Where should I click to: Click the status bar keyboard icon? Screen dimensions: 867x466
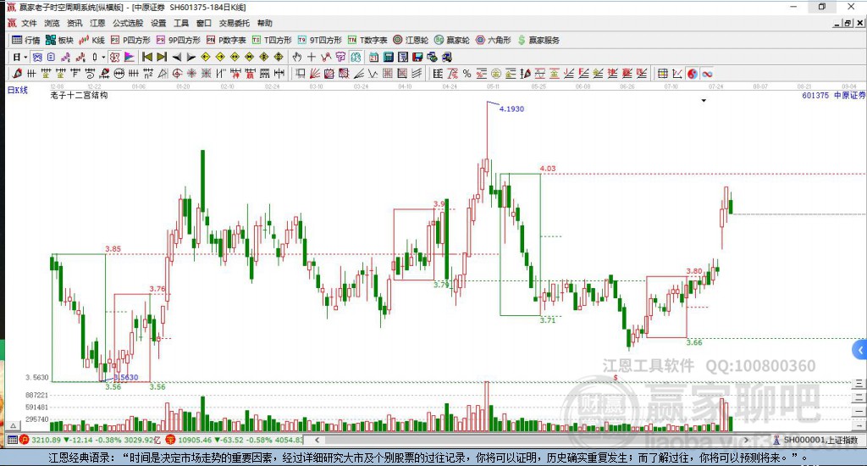[x=12, y=440]
